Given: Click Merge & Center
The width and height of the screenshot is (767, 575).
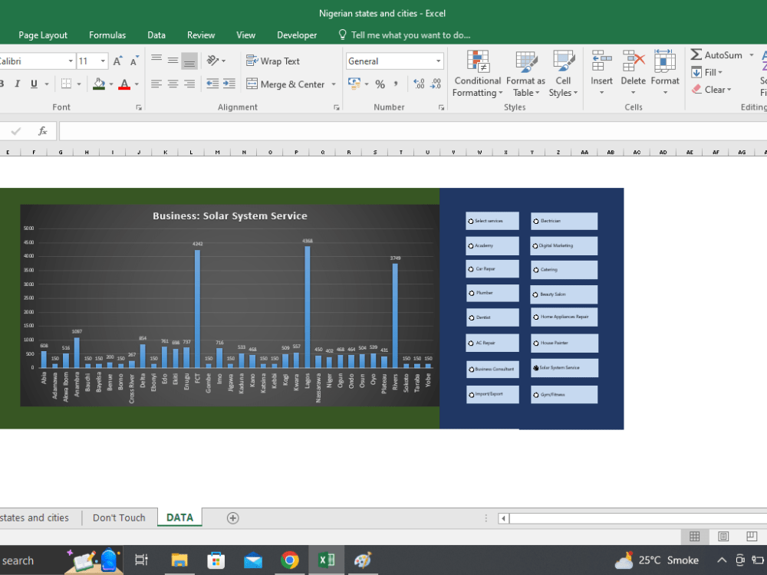Looking at the screenshot, I should coord(285,84).
